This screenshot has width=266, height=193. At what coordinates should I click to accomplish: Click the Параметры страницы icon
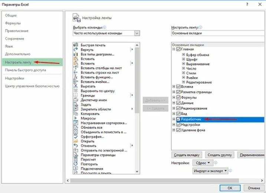pyautogui.click(x=76, y=155)
